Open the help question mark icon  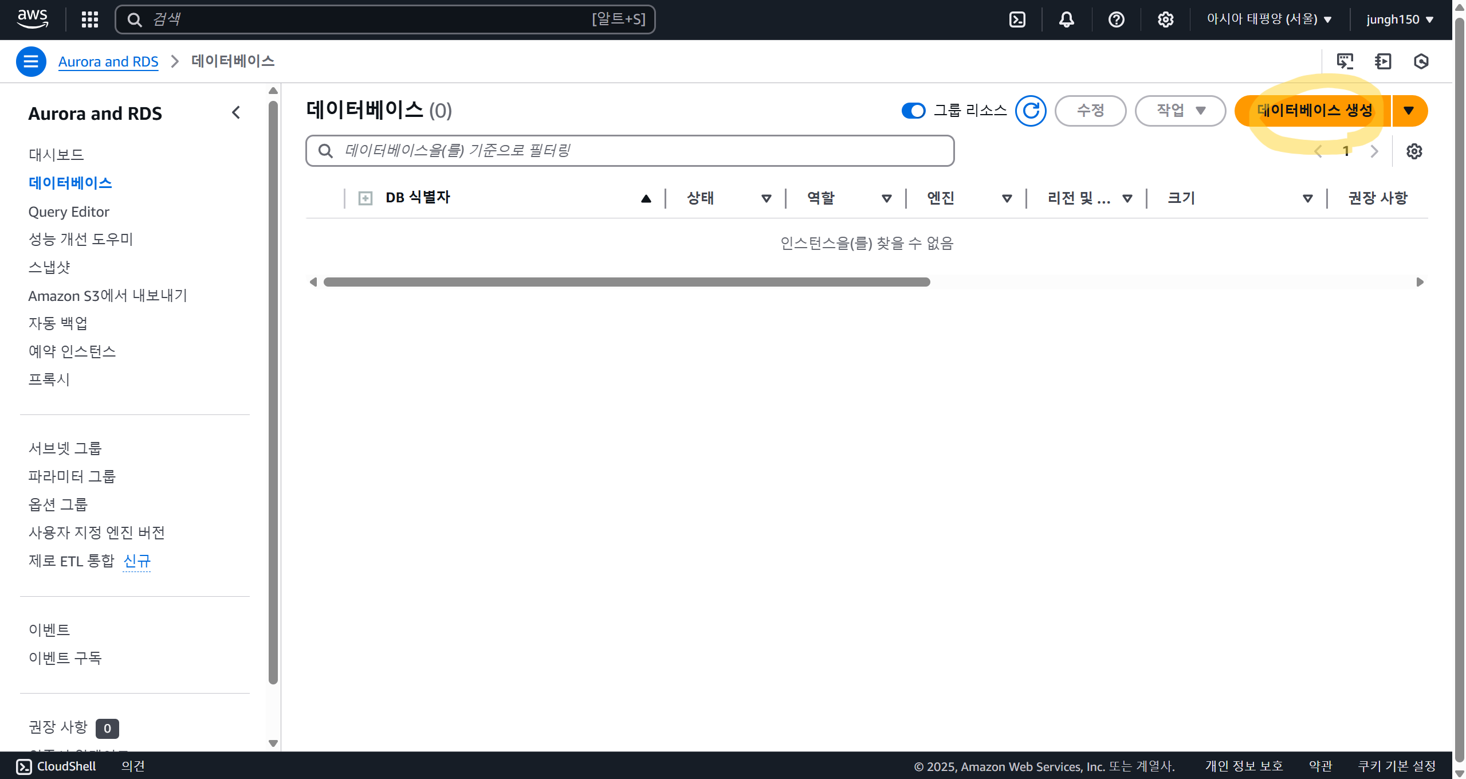1116,19
